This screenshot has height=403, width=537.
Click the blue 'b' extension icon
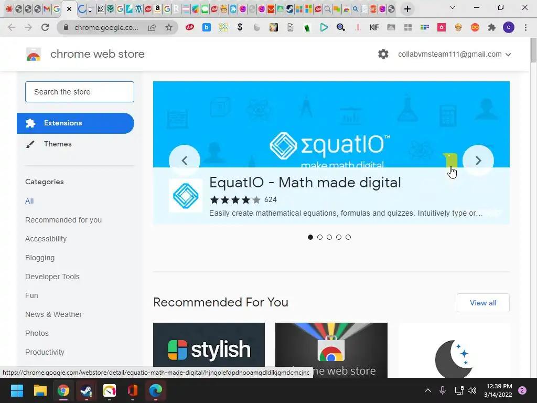tap(207, 27)
